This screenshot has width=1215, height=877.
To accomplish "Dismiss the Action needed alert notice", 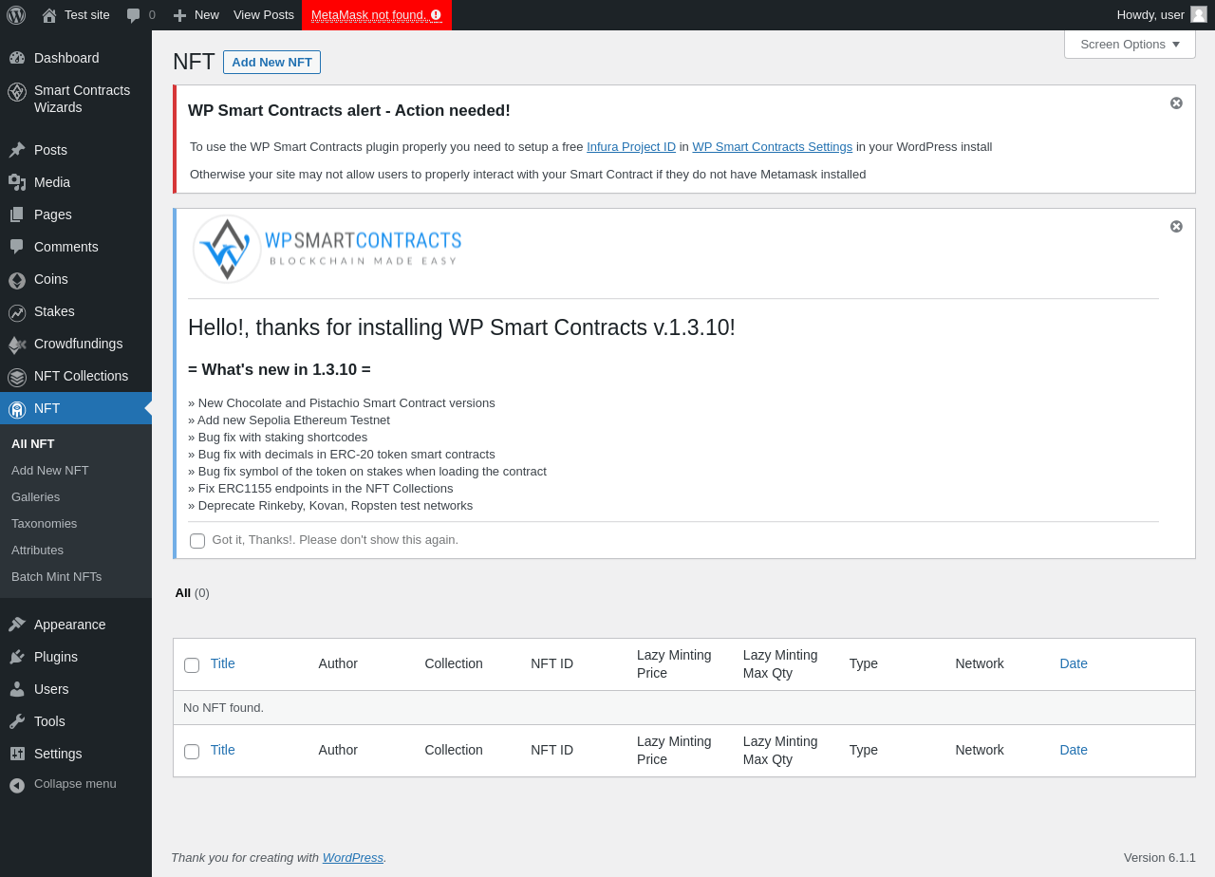I will pos(1176,103).
